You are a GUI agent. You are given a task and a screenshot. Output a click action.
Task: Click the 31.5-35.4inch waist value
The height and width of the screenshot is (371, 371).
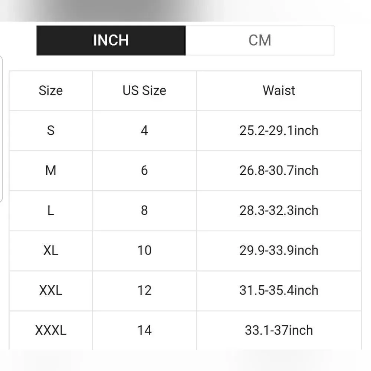pos(279,290)
